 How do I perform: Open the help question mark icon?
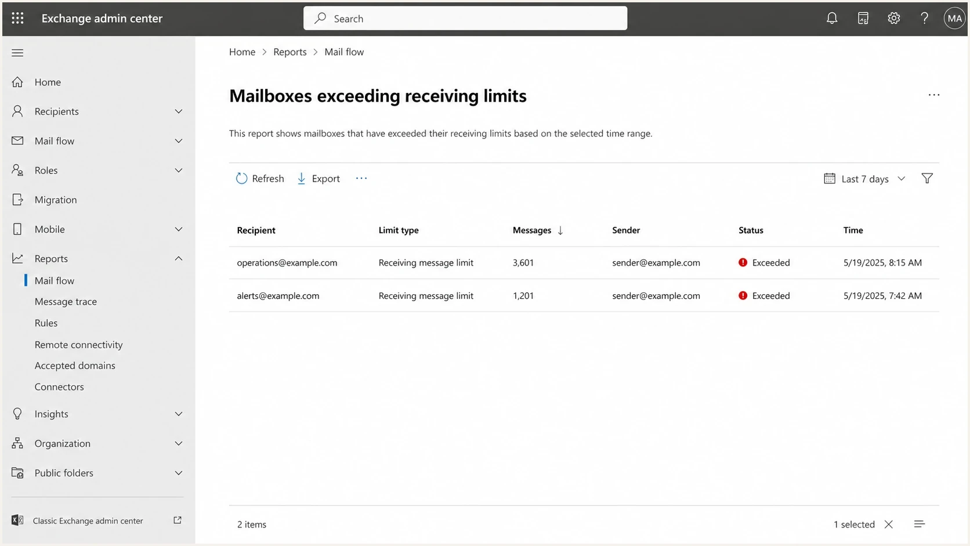[x=925, y=18]
